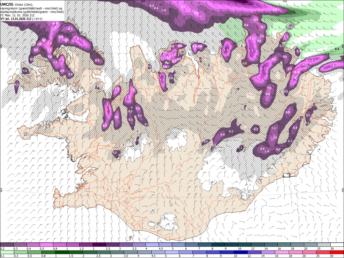344x258 pixels.
Task: Pick the darkest green 1 swatch
Action: [62, 252]
